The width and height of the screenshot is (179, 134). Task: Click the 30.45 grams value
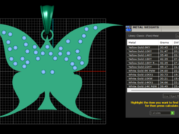pos(164,47)
